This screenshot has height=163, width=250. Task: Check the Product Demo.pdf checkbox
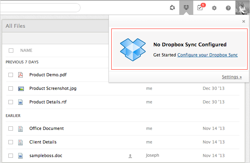tap(11, 75)
